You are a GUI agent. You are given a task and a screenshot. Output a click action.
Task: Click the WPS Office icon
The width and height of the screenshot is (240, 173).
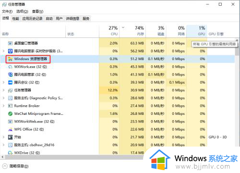pyautogui.click(x=10, y=129)
